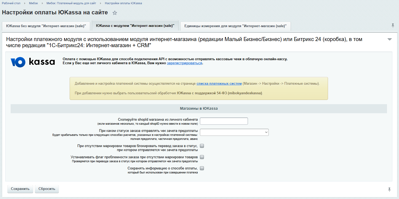The image size is (399, 199).
Task: Click the Сохранить button
Action: [20, 189]
